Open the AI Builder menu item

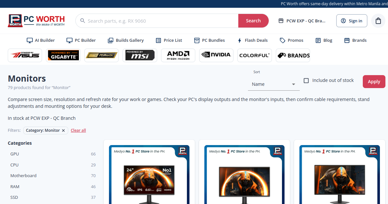(41, 40)
